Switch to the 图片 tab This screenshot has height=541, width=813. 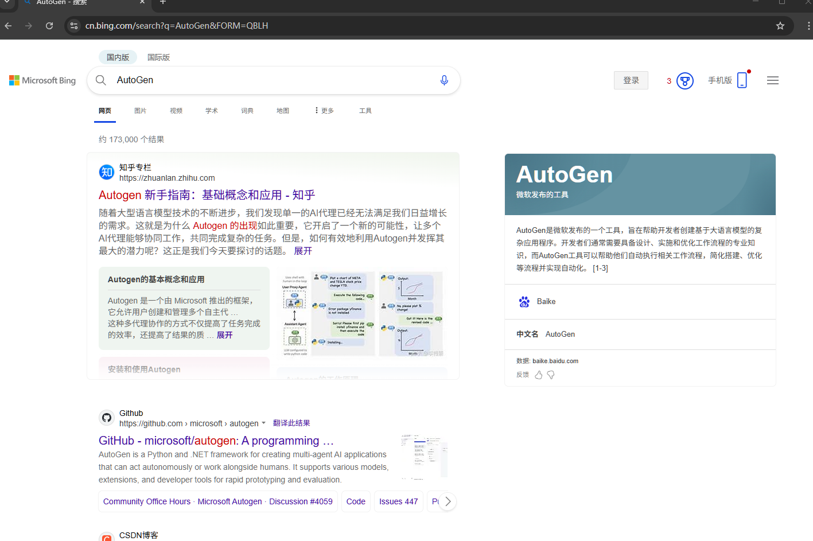pyautogui.click(x=141, y=111)
